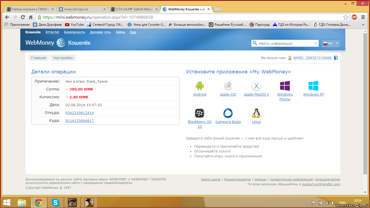Screen dimensions: 370x208
Task: Click the Главная button
Action: click(x=38, y=58)
